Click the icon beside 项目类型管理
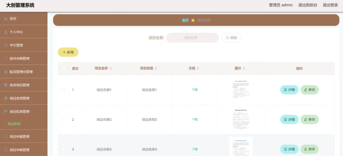 click(x=6, y=99)
